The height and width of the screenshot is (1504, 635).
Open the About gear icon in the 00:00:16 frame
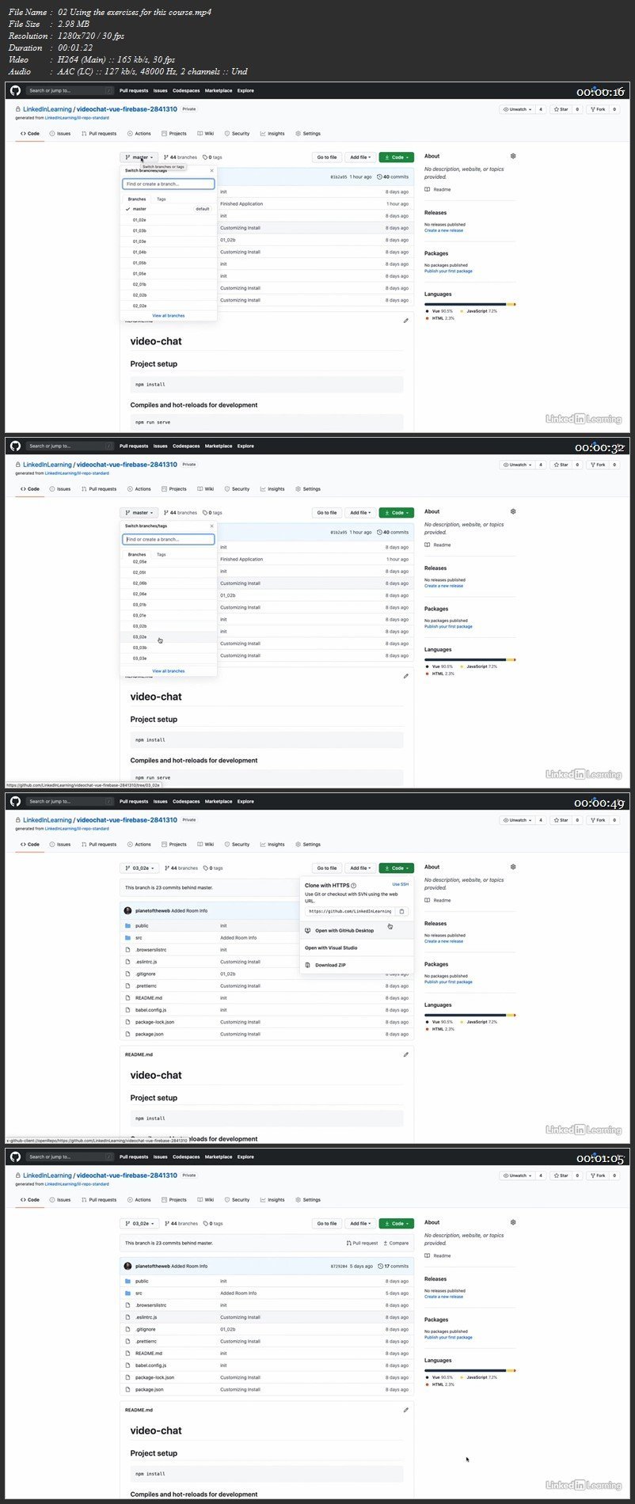coord(513,156)
